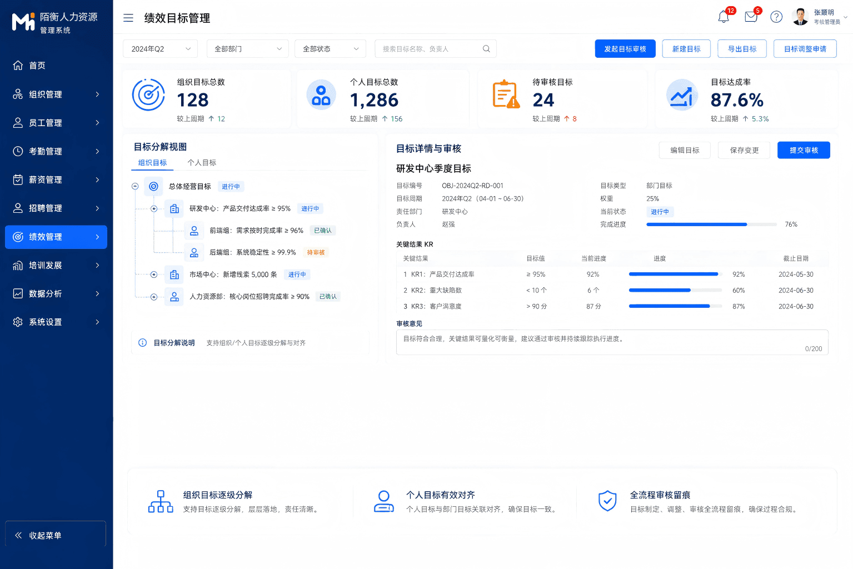Click the 个人目标有效对齐 person icon
This screenshot has height=569, width=853.
pyautogui.click(x=383, y=501)
